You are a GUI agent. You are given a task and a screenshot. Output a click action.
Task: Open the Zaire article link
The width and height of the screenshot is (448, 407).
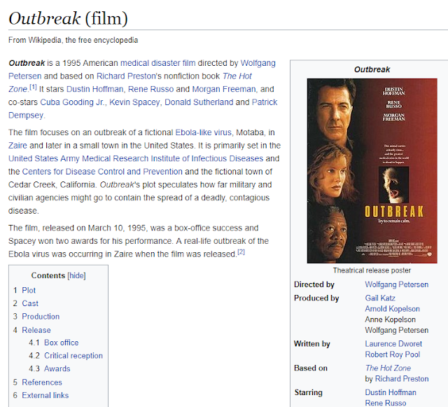coord(17,146)
